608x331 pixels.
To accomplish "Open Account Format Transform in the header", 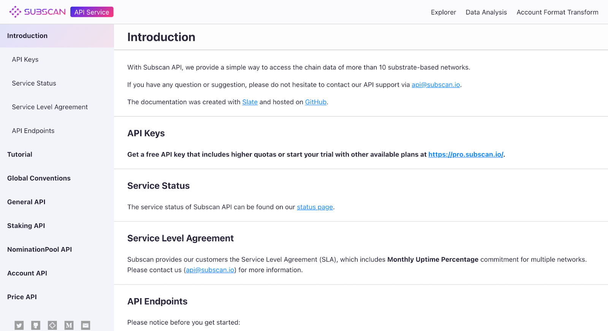I will (x=557, y=12).
